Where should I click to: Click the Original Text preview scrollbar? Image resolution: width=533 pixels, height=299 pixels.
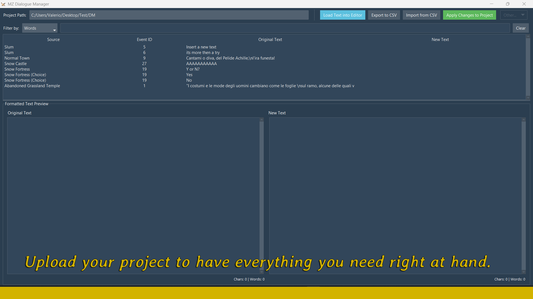[262, 194]
